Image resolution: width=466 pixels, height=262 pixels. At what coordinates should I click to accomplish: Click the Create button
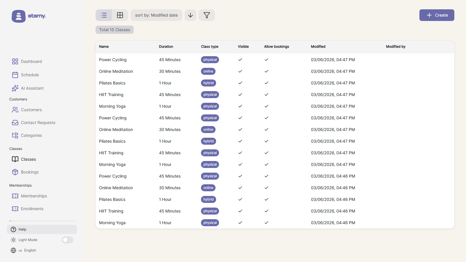[x=437, y=15]
